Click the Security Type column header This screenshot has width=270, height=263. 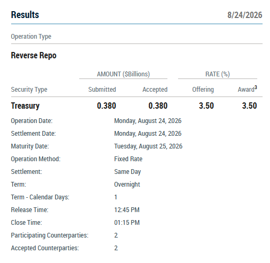pos(29,90)
